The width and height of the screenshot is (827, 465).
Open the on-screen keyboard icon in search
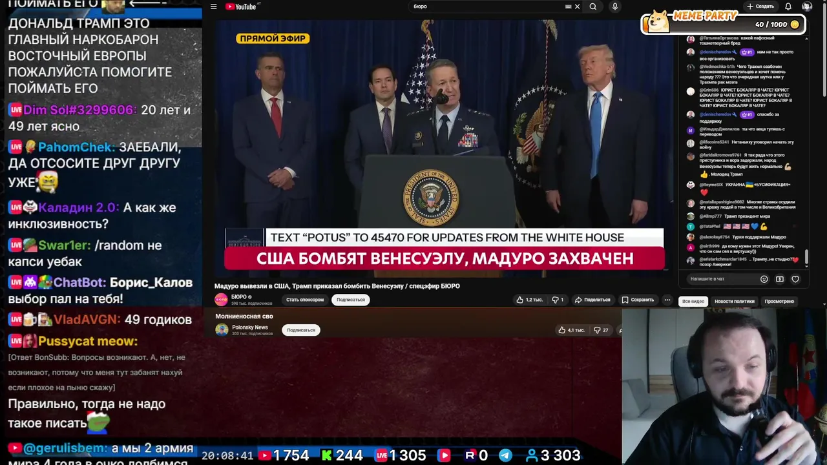(x=569, y=6)
